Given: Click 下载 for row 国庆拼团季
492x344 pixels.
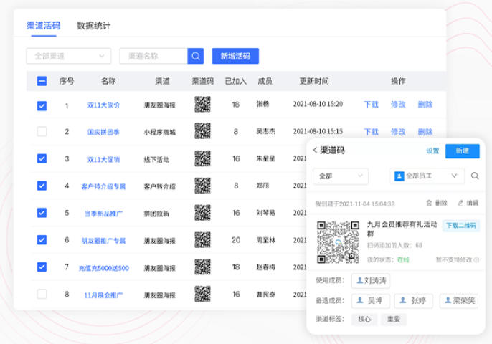Looking at the screenshot, I should (x=371, y=132).
